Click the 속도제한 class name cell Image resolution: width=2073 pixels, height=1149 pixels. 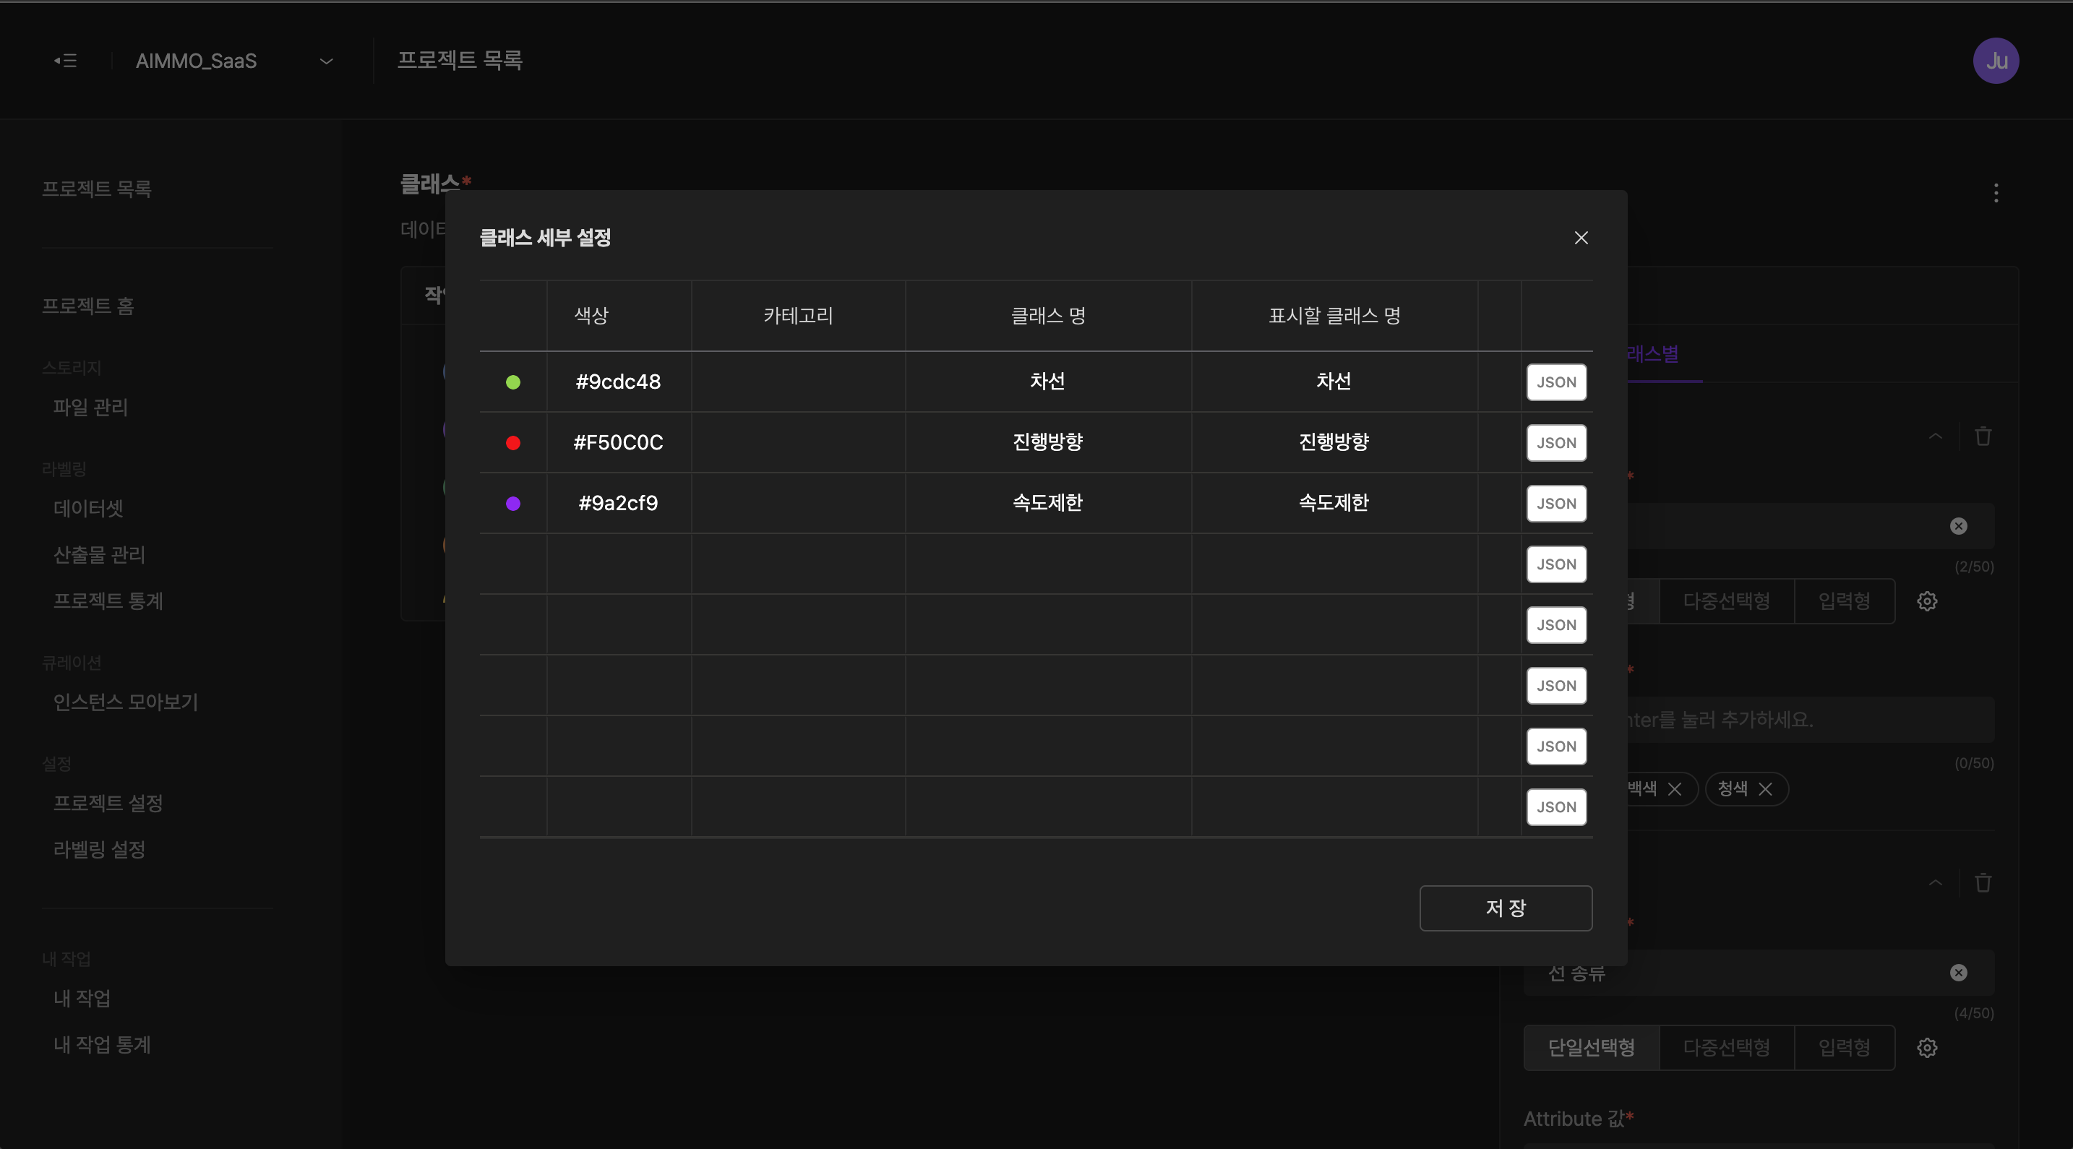(x=1048, y=503)
